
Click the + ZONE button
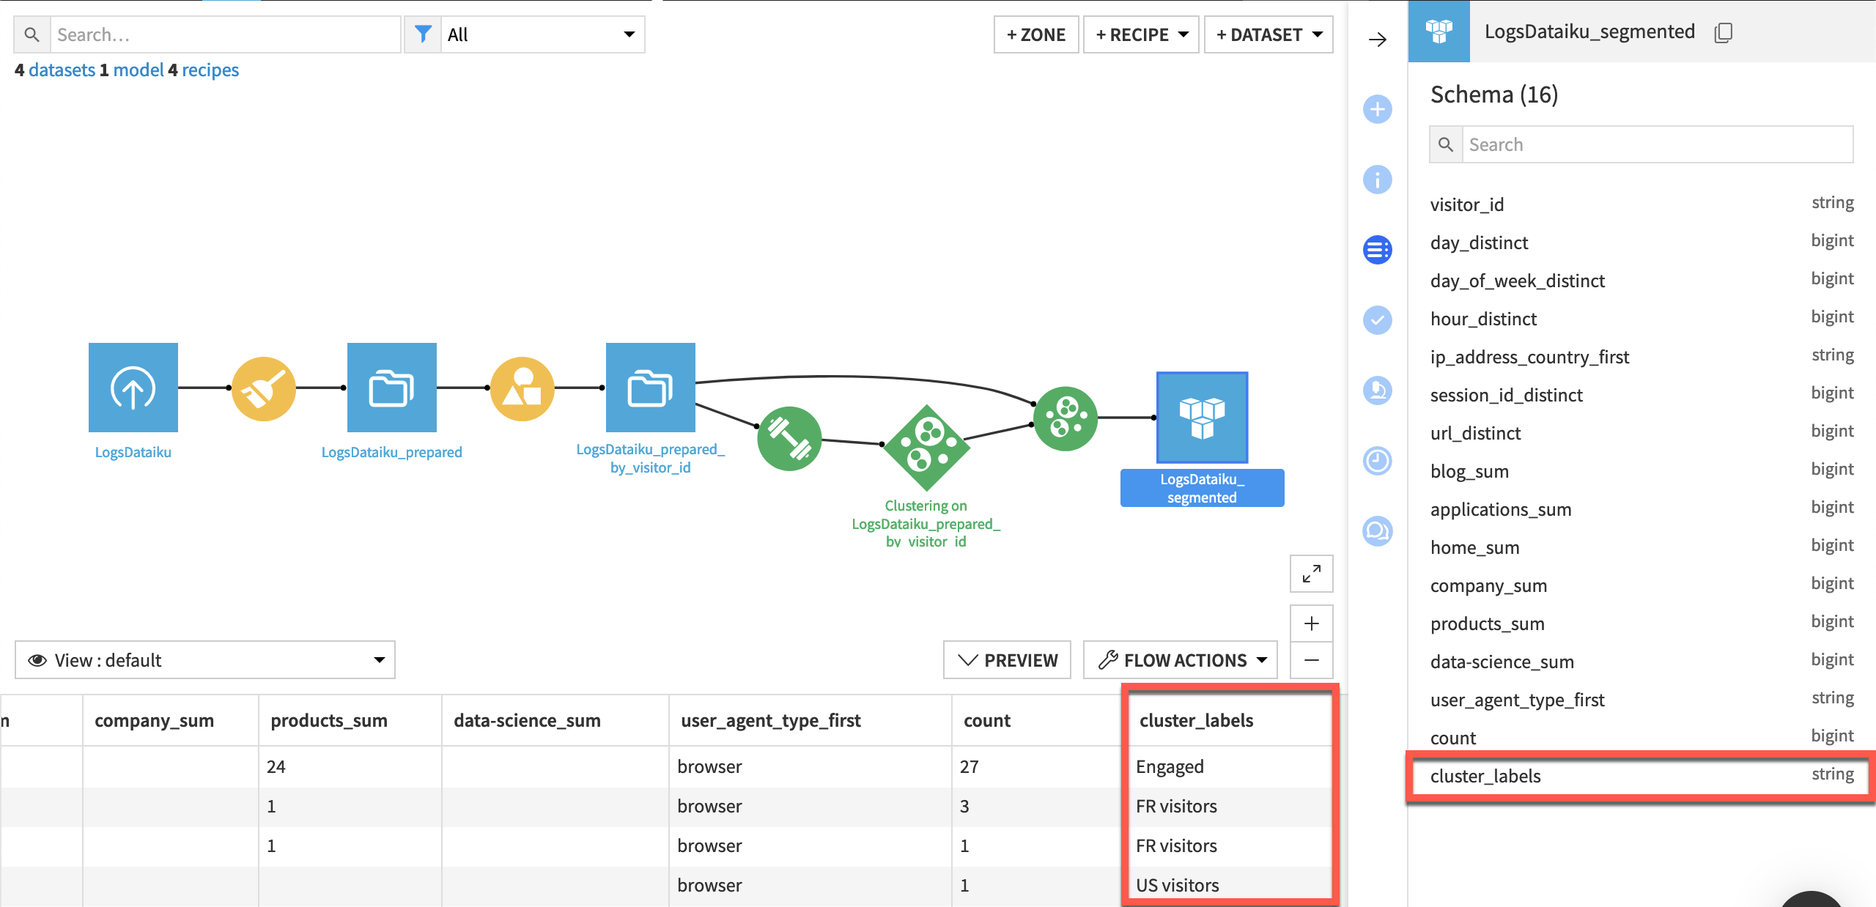pos(1035,34)
